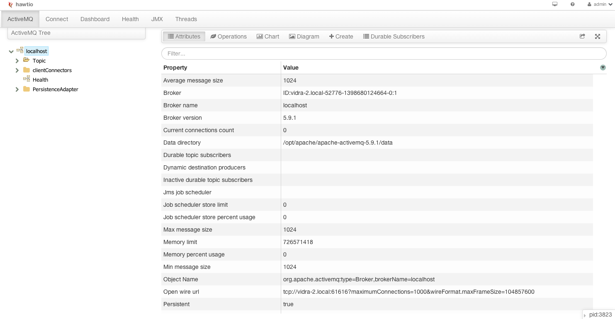This screenshot has height=319, width=615.
Task: Select the Max message size row
Action: point(377,230)
